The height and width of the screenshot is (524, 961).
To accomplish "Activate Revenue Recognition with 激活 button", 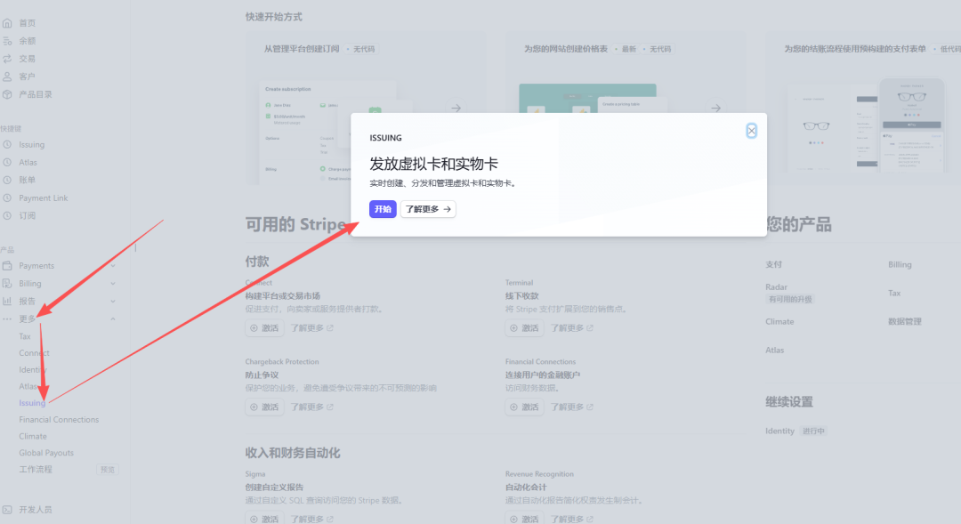I will pos(524,519).
